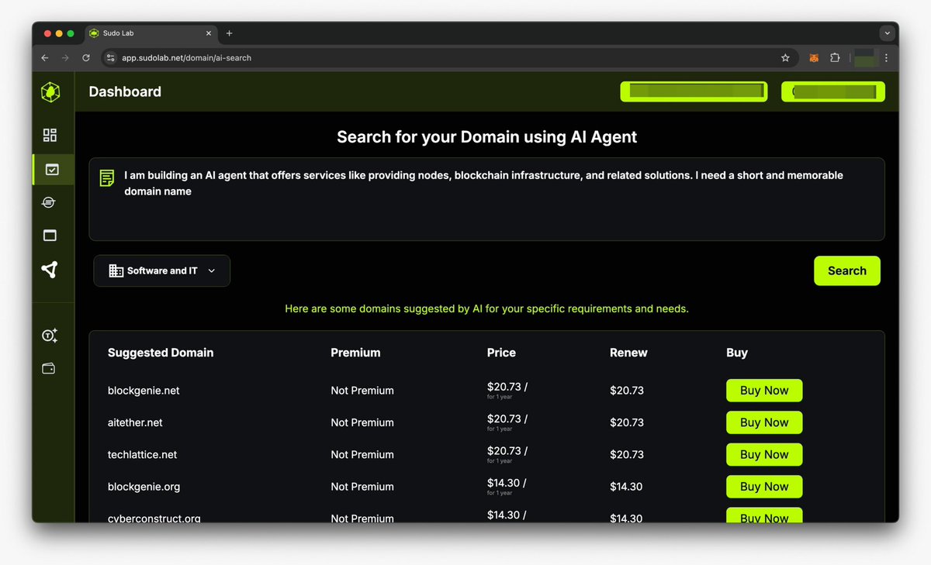This screenshot has width=931, height=565.
Task: Click the note icon in prompt box
Action: [107, 178]
